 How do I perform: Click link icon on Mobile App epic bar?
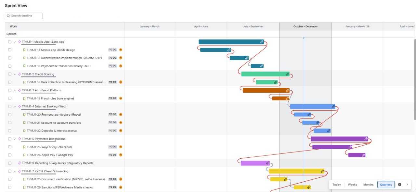262,42
